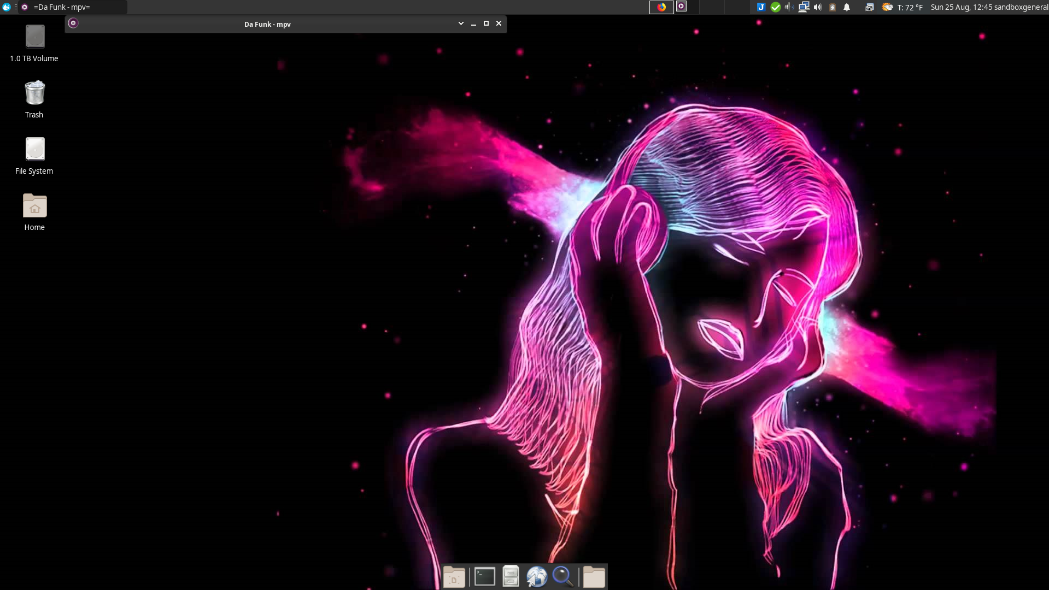Minimize the Da Funk mpv window
Image resolution: width=1049 pixels, height=590 pixels.
click(x=473, y=23)
